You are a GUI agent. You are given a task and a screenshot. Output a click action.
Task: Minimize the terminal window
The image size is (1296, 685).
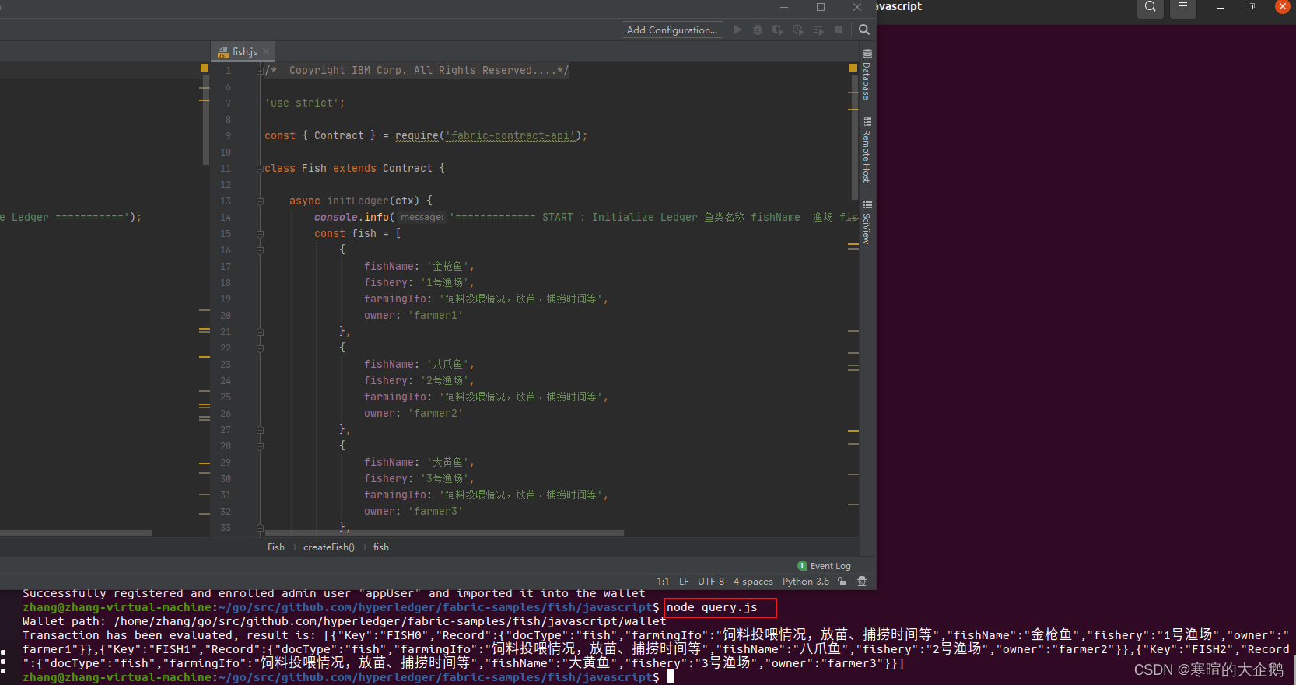pyautogui.click(x=1221, y=7)
